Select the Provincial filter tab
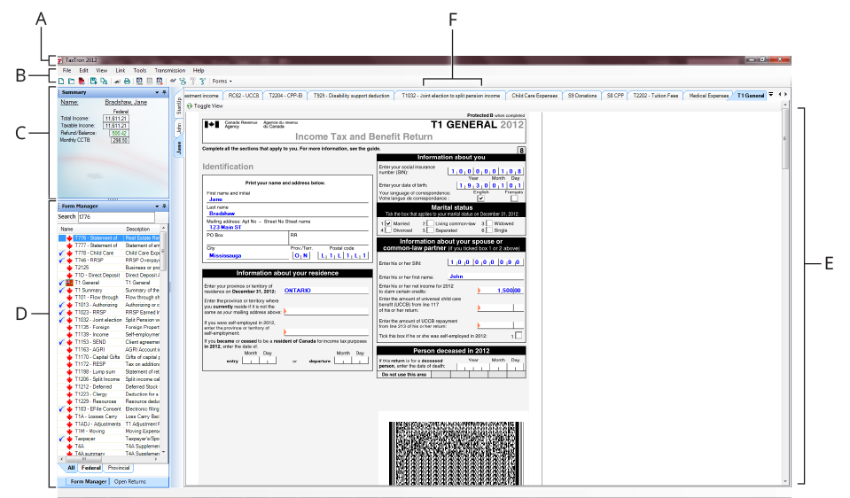850x498 pixels. click(x=118, y=467)
